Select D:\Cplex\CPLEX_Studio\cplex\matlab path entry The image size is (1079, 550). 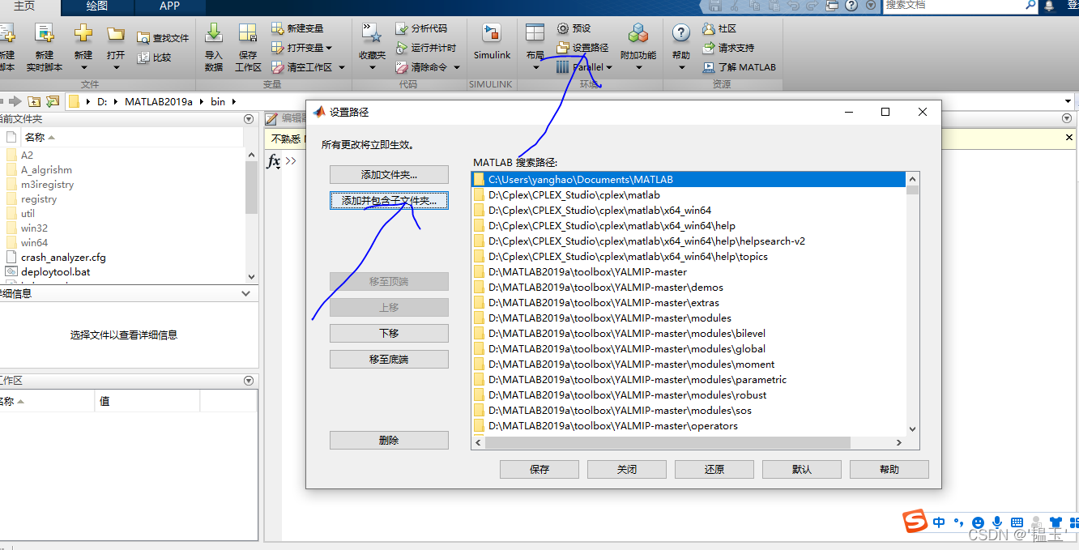tap(689, 194)
